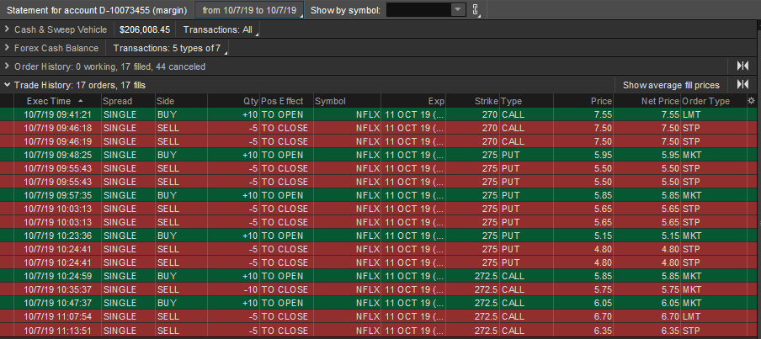Click the Order History collapse/expand arrows icon
The height and width of the screenshot is (339, 761).
pyautogui.click(x=742, y=66)
